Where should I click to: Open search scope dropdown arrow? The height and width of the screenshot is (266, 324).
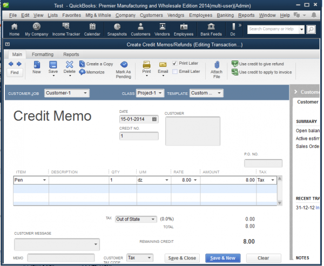pos(302,29)
